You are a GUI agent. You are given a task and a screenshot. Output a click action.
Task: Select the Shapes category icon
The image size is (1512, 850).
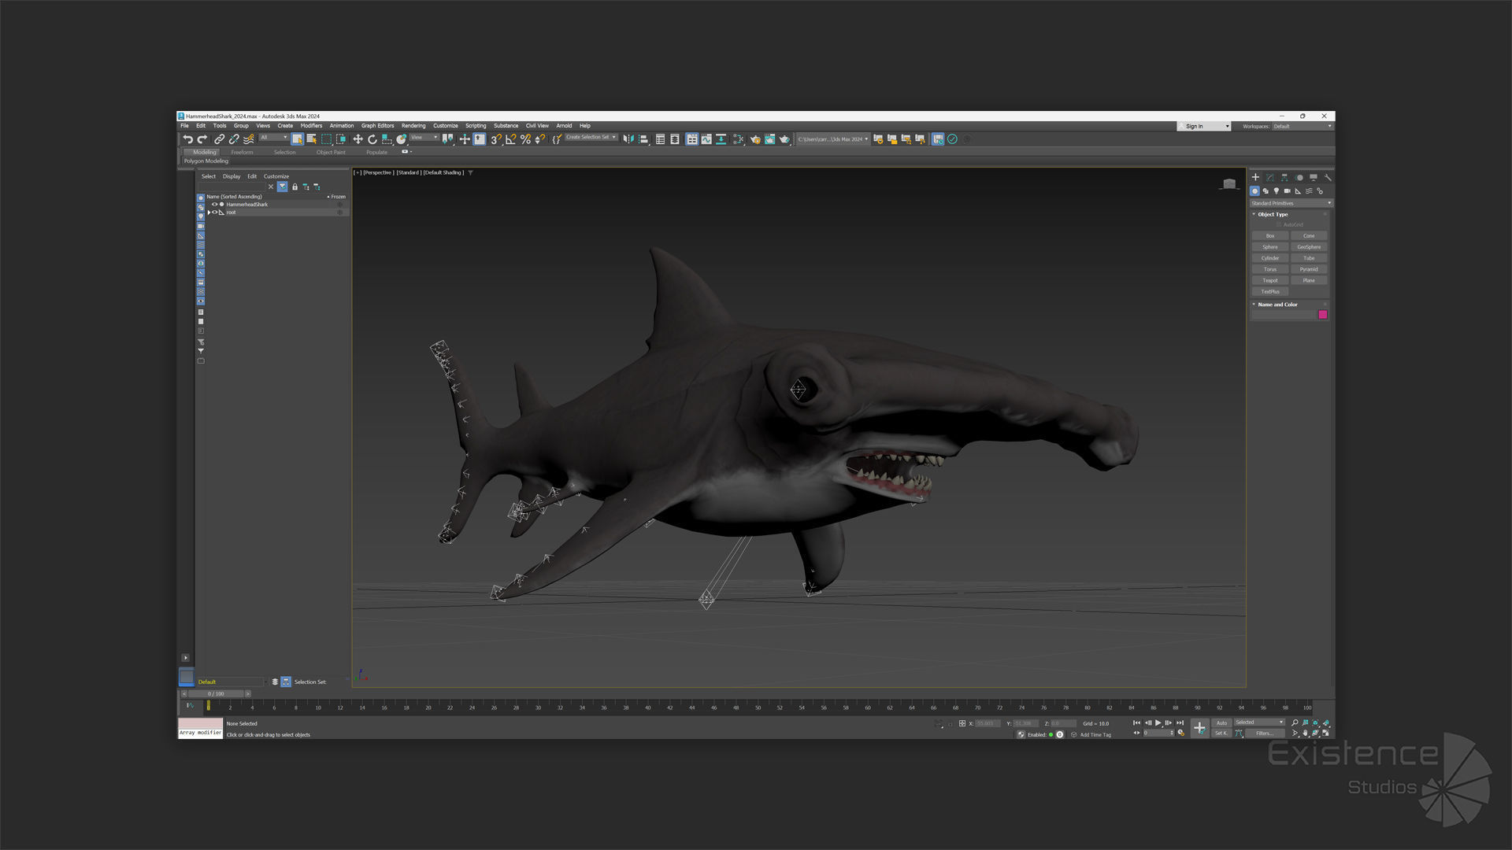[1266, 191]
